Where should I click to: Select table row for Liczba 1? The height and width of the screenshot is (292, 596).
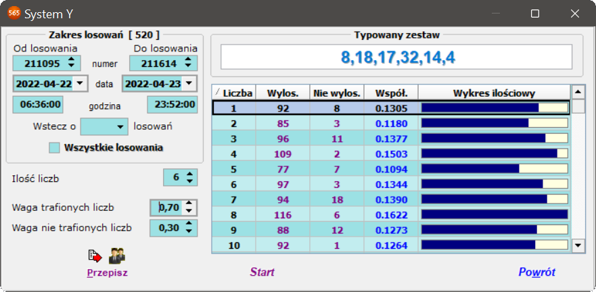pos(391,108)
